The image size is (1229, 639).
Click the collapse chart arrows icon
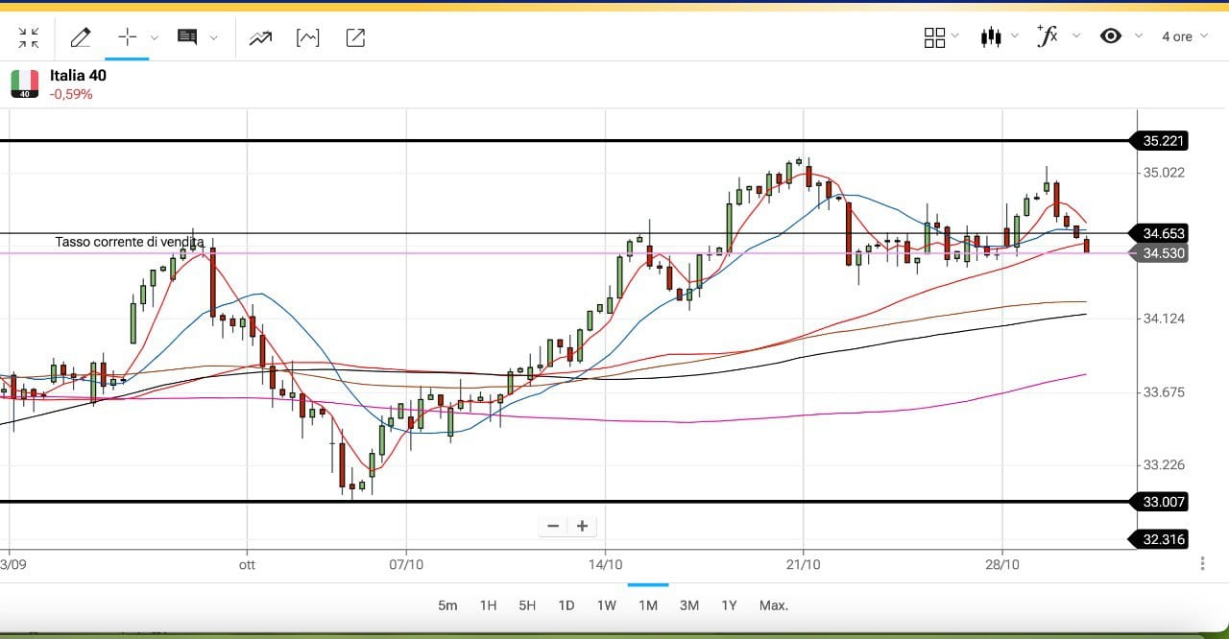coord(29,37)
